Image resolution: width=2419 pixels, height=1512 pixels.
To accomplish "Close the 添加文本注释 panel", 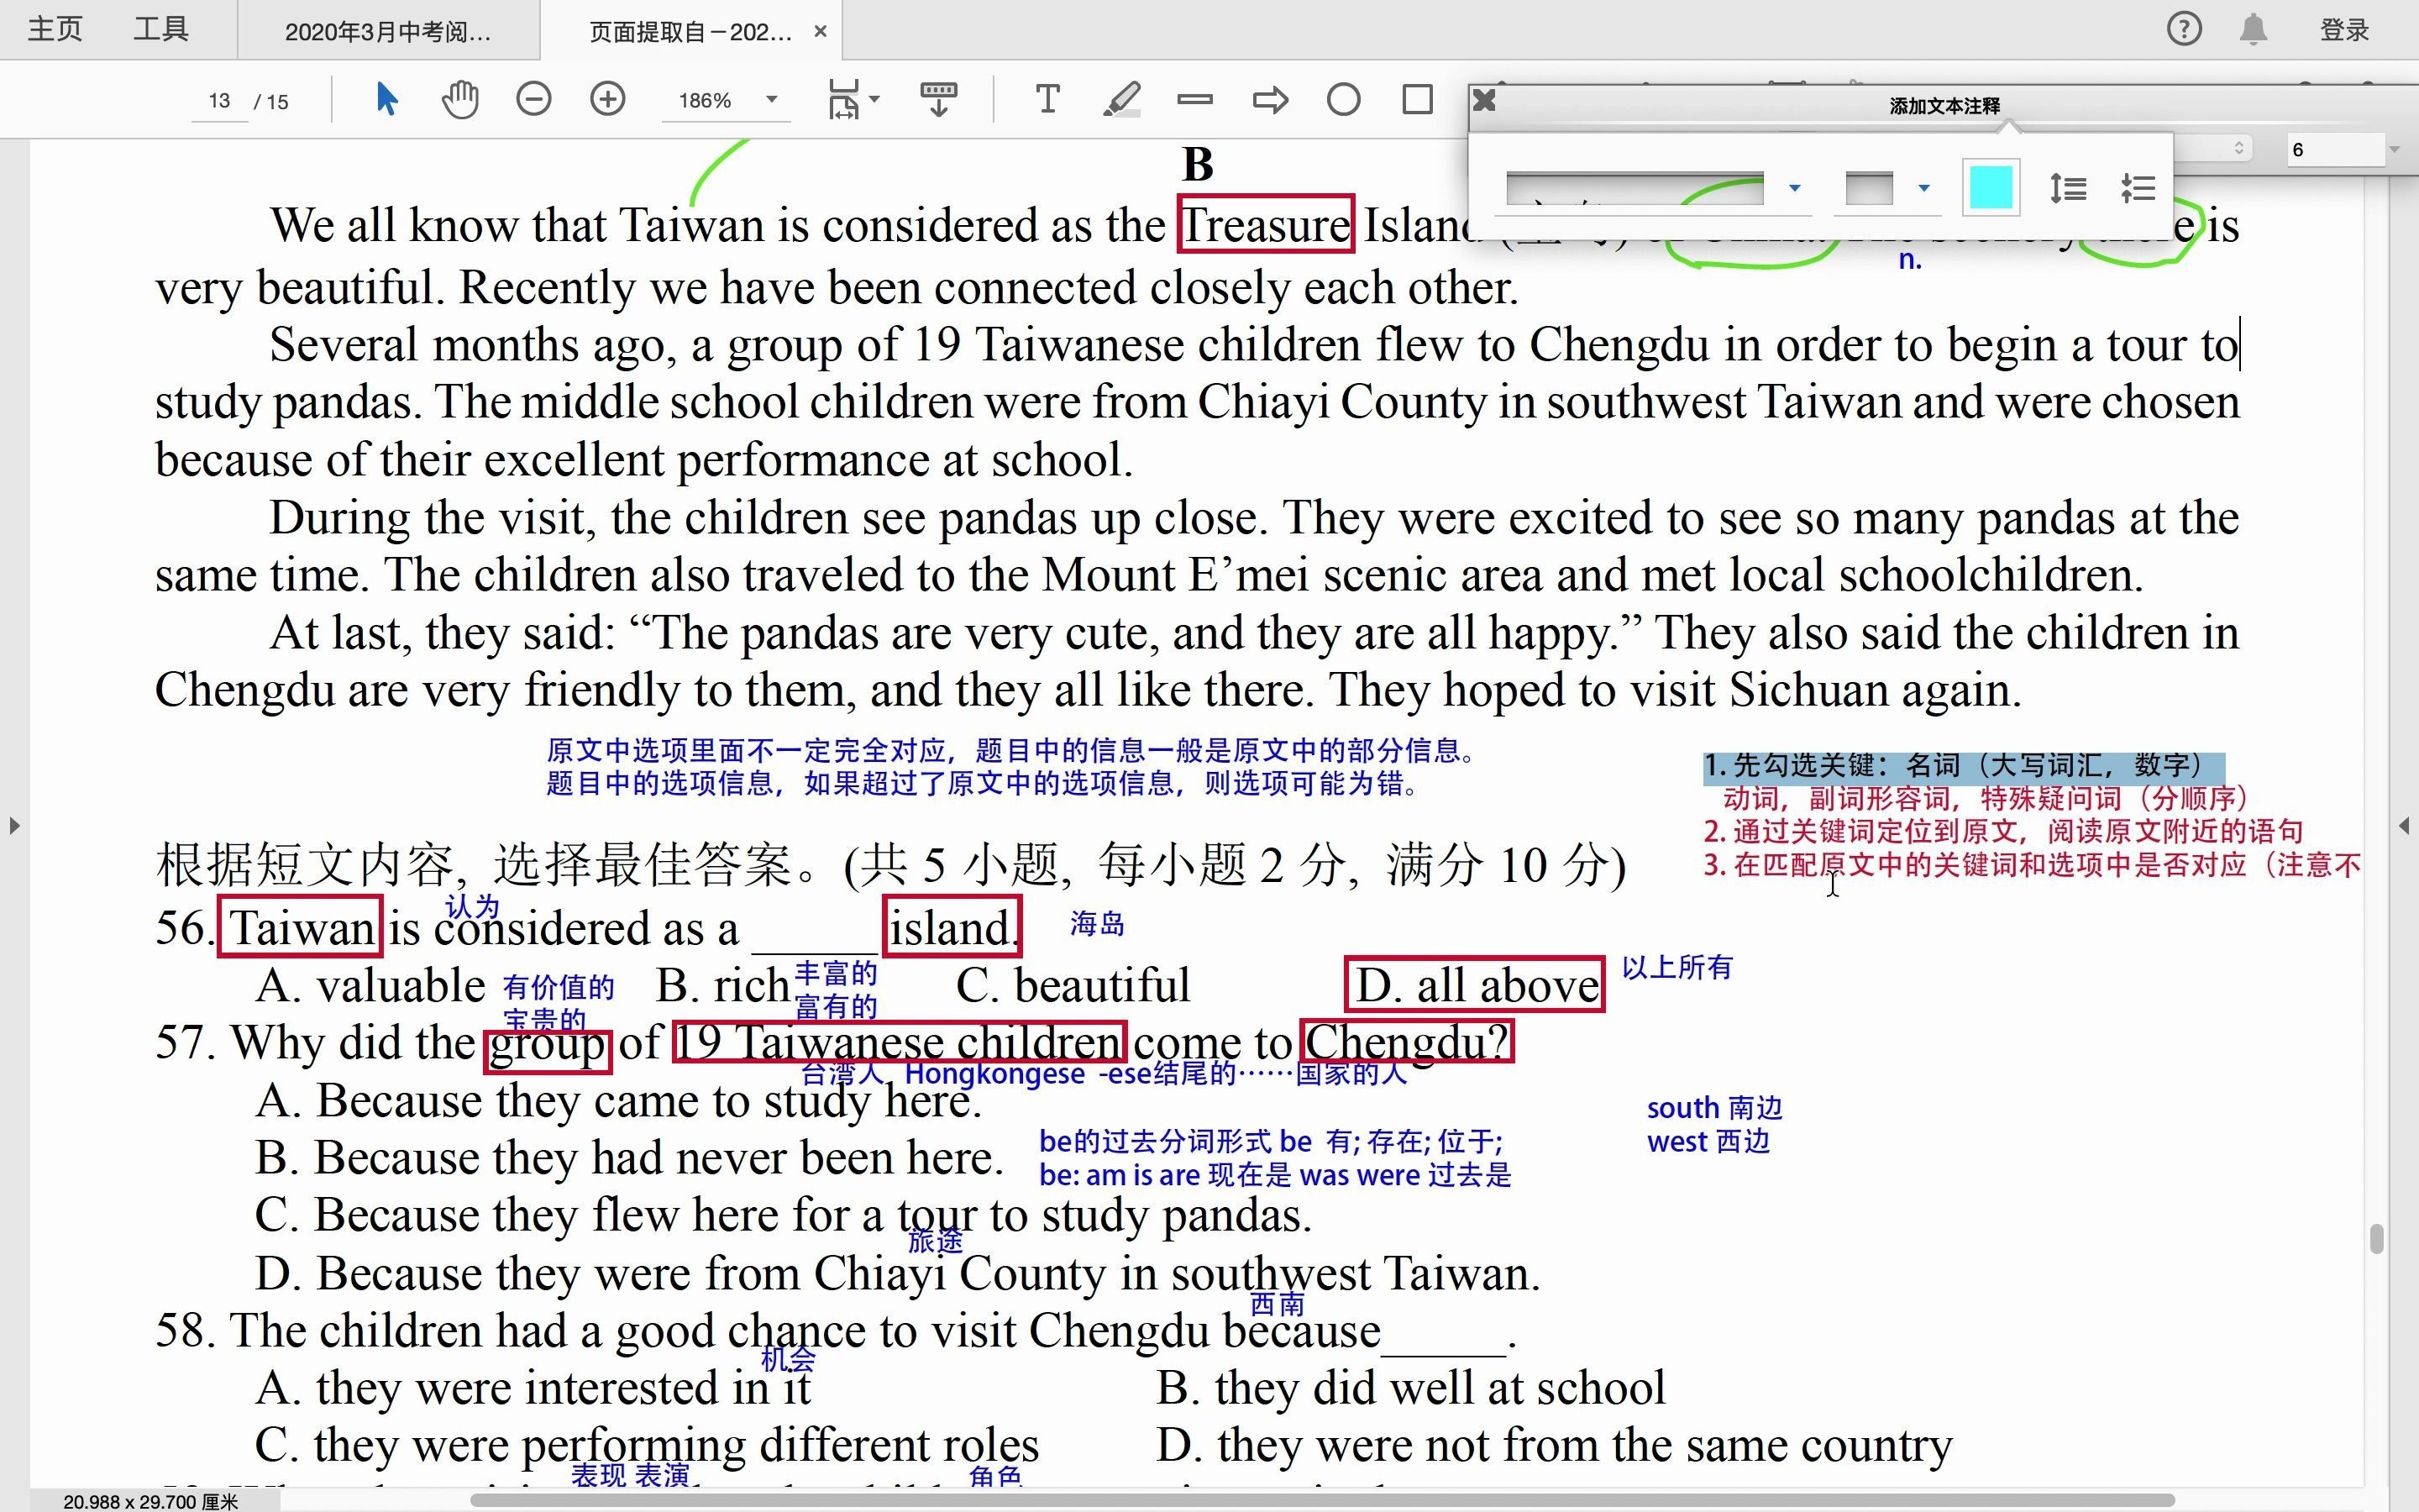I will point(1484,100).
